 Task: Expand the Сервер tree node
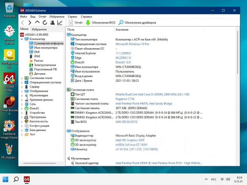pyautogui.click(x=22, y=87)
